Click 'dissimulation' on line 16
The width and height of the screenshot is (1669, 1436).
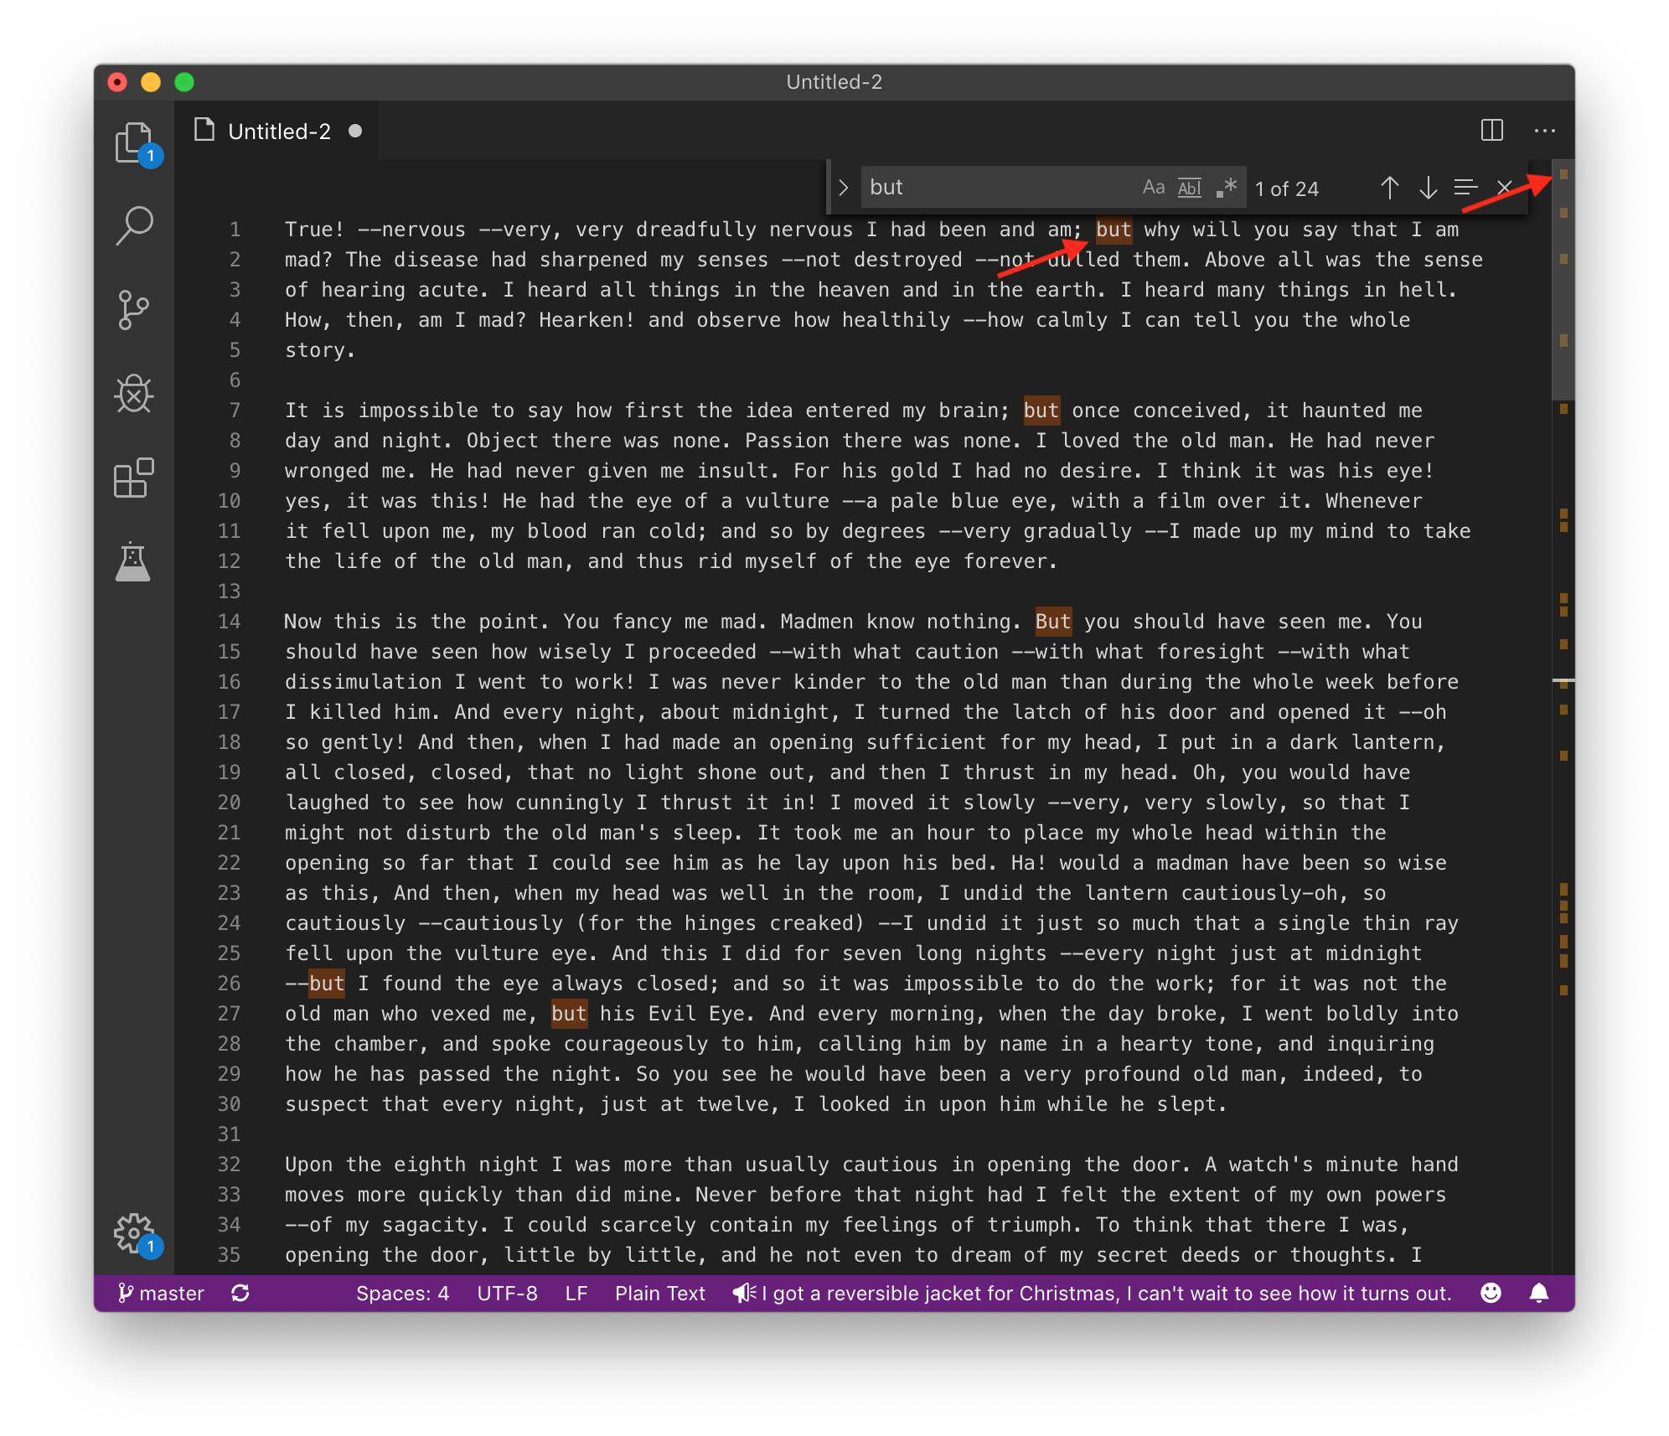pyautogui.click(x=363, y=682)
